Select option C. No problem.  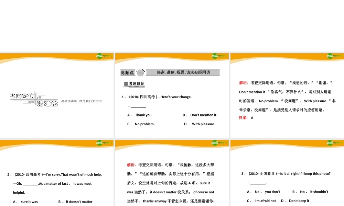[x=141, y=124]
